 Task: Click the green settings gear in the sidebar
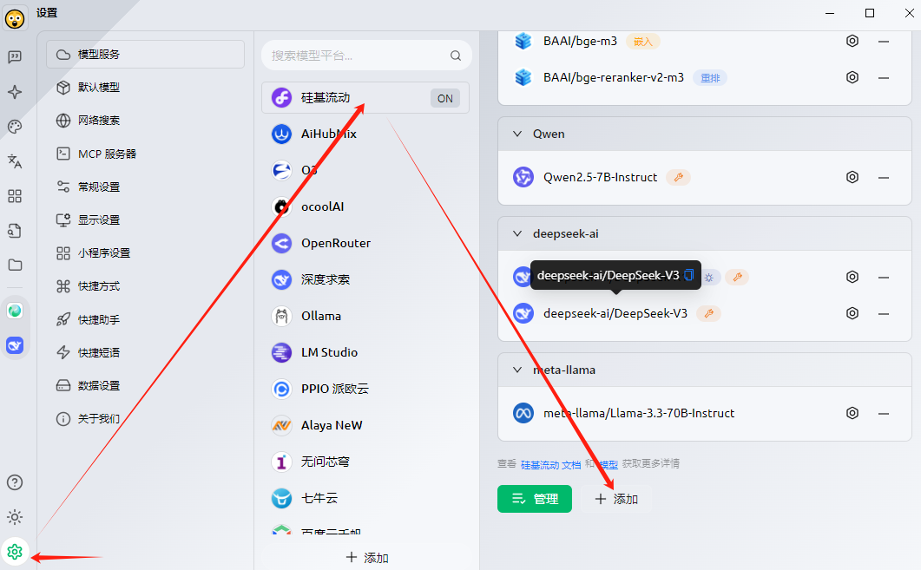[x=15, y=552]
